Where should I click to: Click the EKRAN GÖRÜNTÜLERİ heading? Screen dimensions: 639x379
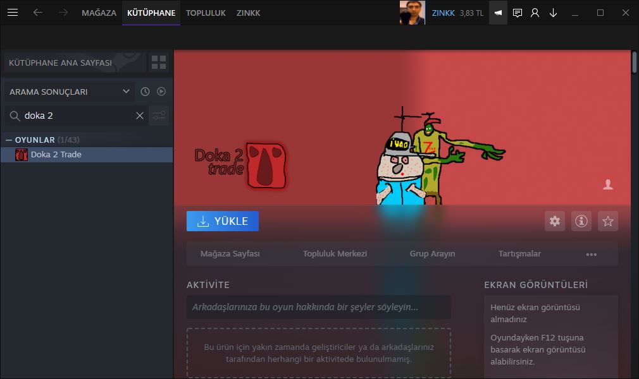pyautogui.click(x=536, y=285)
